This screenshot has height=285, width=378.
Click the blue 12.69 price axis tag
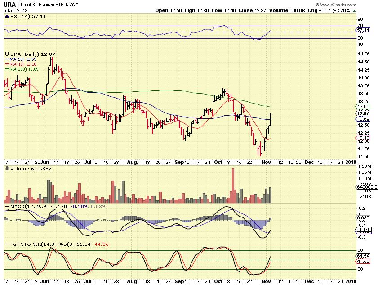point(363,119)
